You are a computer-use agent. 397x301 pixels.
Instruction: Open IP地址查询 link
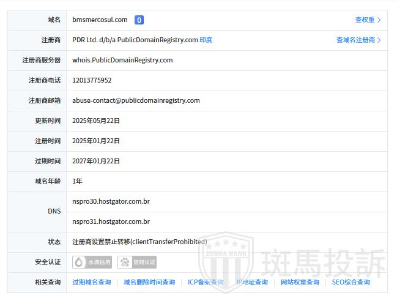(x=252, y=282)
